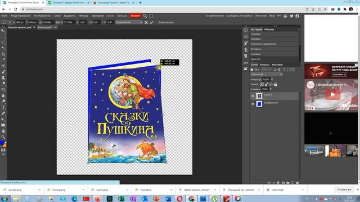Select the Blur drop tool
Image resolution: width=360 pixels, height=202 pixels.
coord(3,95)
